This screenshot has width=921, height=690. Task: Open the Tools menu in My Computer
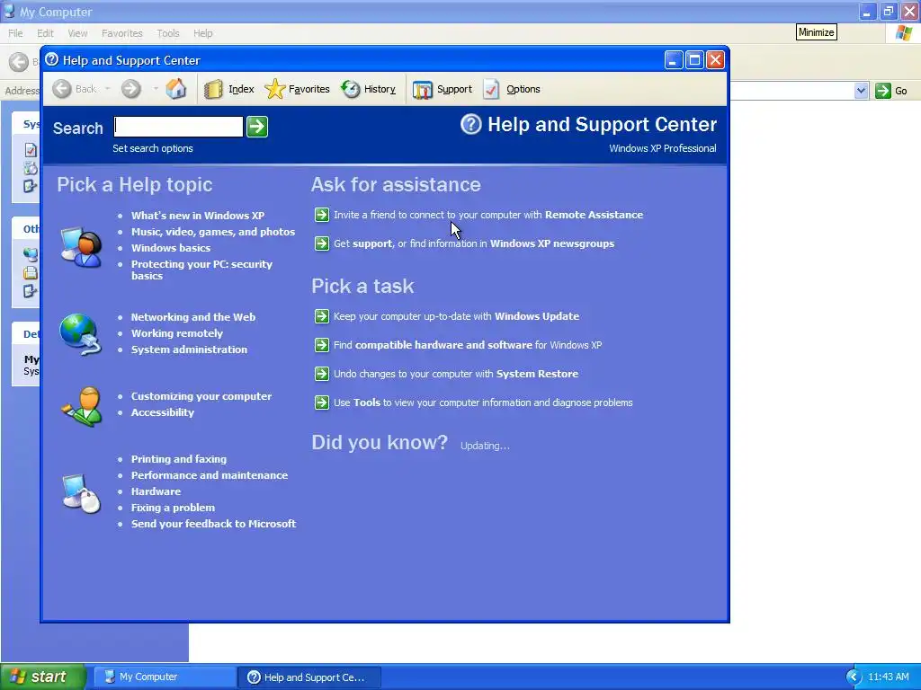point(168,33)
